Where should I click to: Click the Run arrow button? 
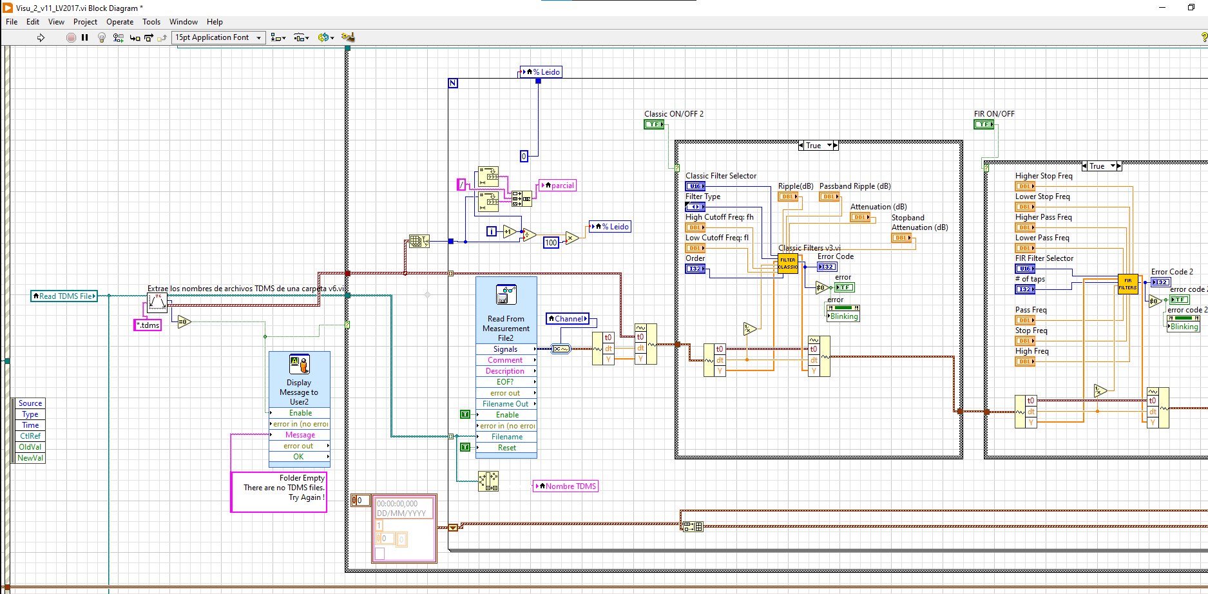[41, 37]
